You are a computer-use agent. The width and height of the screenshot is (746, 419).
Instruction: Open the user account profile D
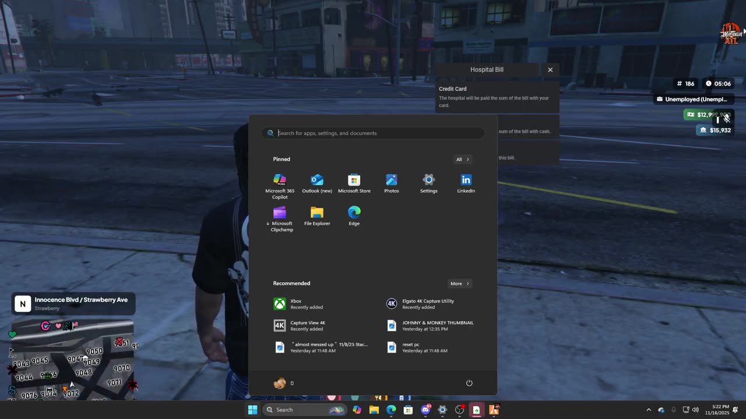(x=284, y=383)
